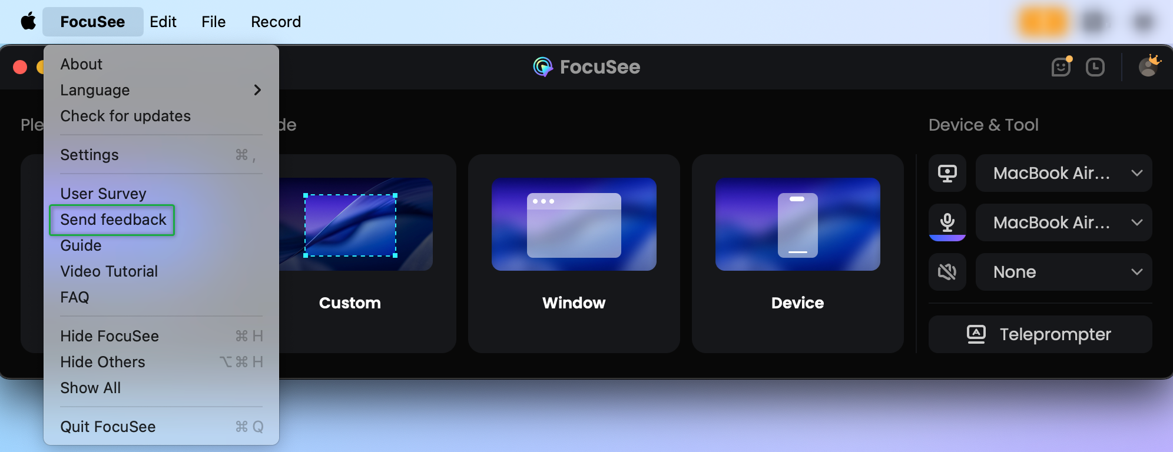Click the feedback smiley face icon
Image resolution: width=1173 pixels, height=452 pixels.
1061,67
